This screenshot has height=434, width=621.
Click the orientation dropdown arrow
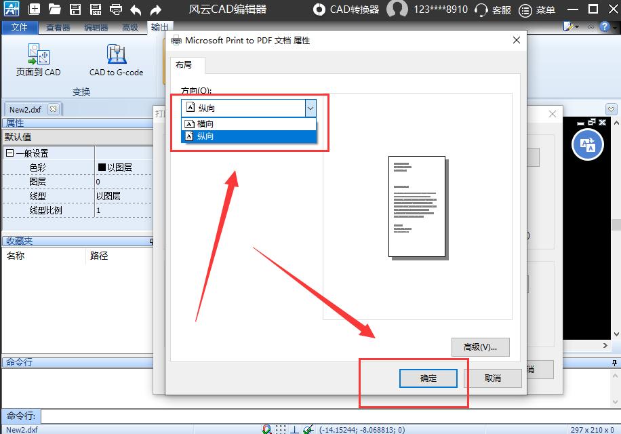[310, 108]
